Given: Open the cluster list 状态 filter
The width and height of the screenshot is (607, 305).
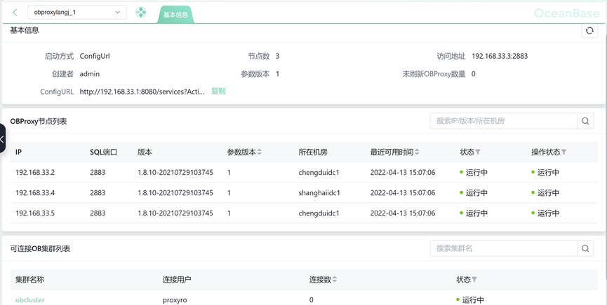Looking at the screenshot, I should point(474,279).
